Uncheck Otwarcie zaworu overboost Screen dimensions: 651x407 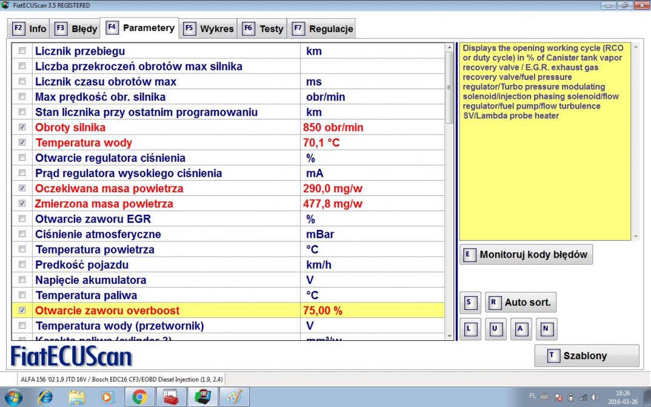point(22,310)
